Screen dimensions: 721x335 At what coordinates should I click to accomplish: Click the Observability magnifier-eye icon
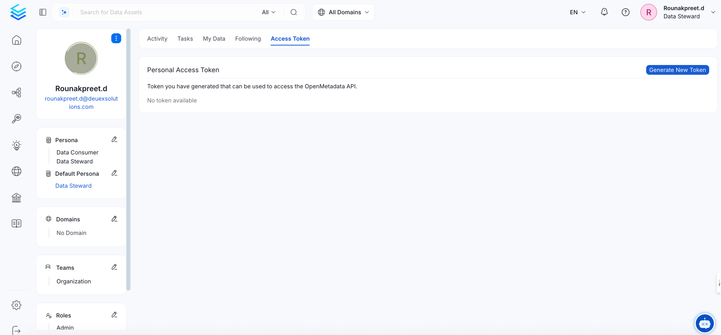coord(17,118)
